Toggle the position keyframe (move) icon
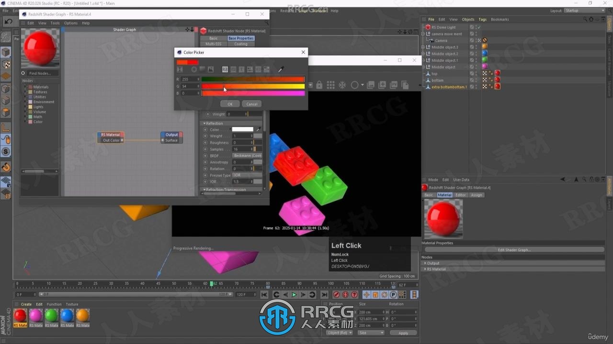Screen dimensions: 613x344 [x=366, y=295]
